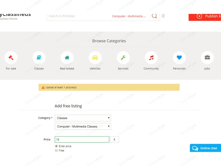Click the trash icon beside search
This screenshot has height=166, width=221.
[163, 16]
